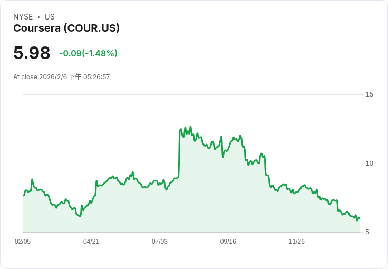Screen dimensions: 388x269
Task: Click the NYSE exchange label
Action: 23,17
